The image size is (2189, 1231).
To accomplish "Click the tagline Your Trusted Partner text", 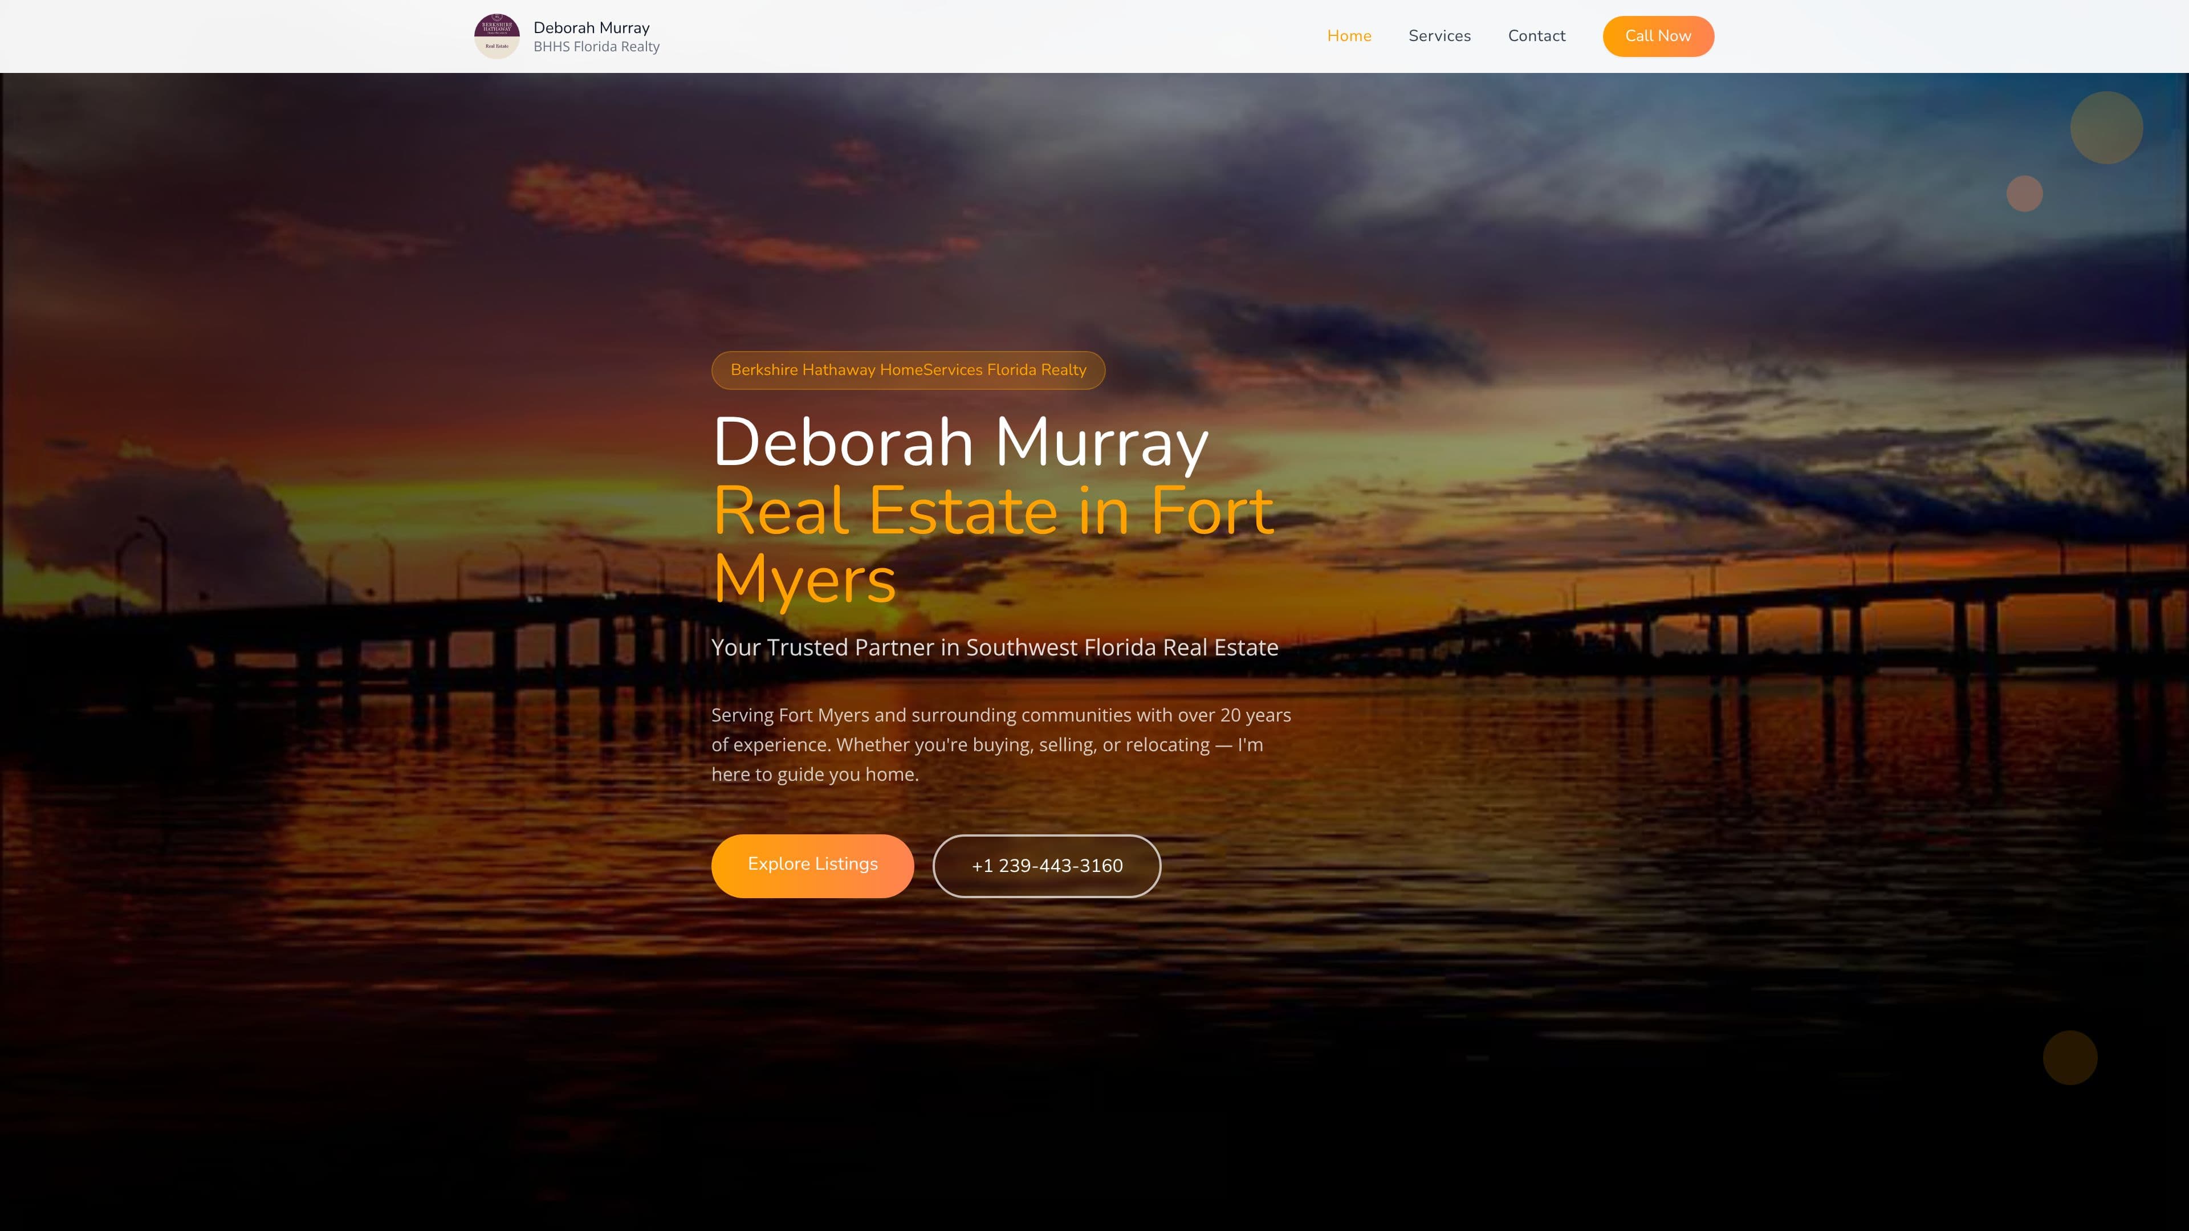I will (994, 646).
